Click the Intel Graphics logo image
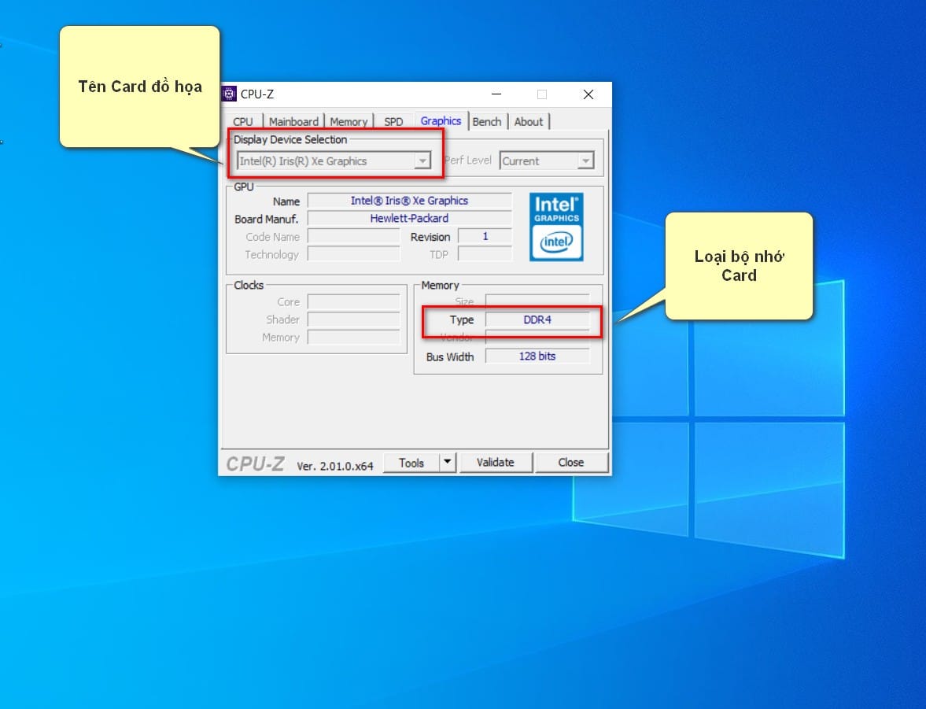The width and height of the screenshot is (926, 709). pyautogui.click(x=556, y=227)
